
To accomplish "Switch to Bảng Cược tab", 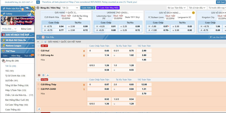I will tap(26, 29).
